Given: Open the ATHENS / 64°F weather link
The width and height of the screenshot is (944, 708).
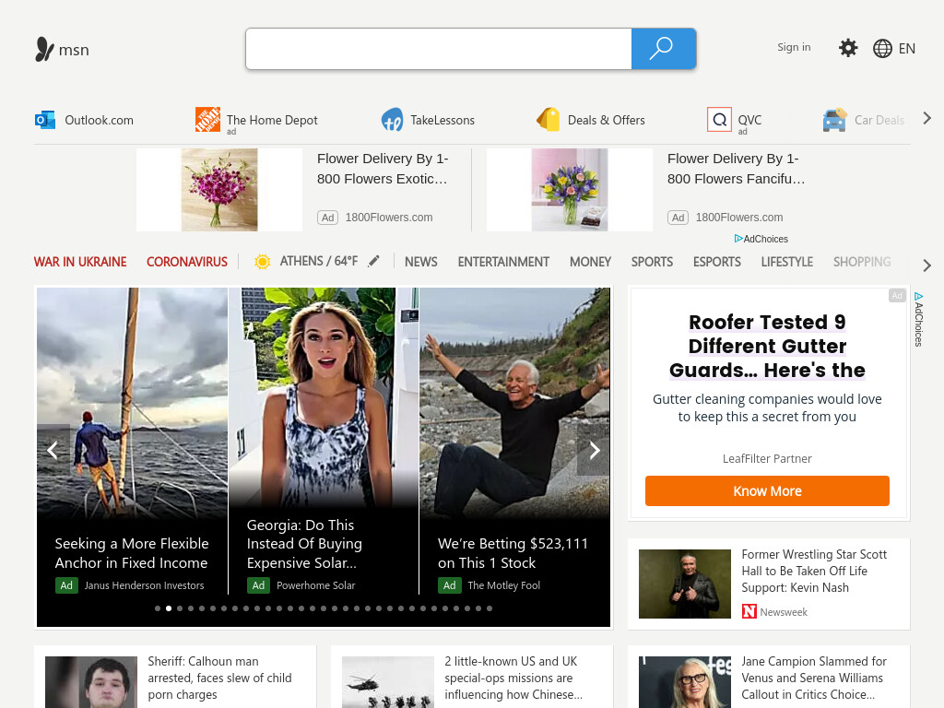Looking at the screenshot, I should coord(318,261).
